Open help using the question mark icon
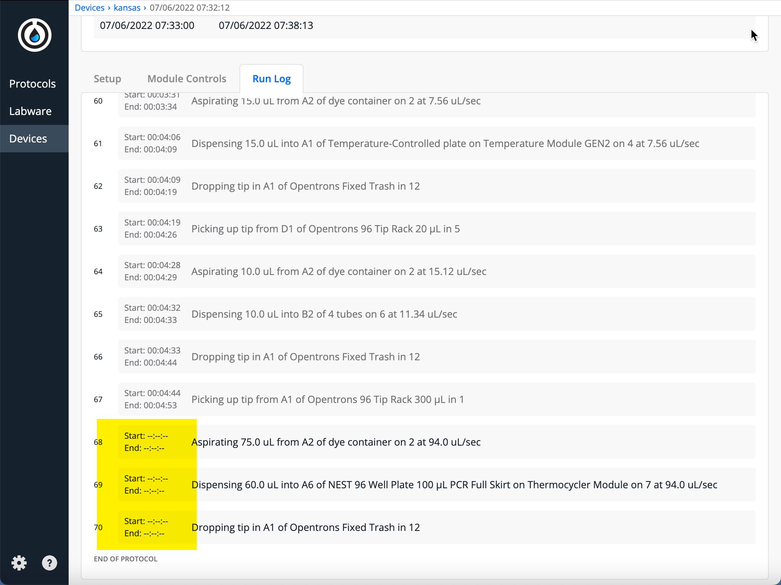Viewport: 781px width, 585px height. tap(49, 563)
